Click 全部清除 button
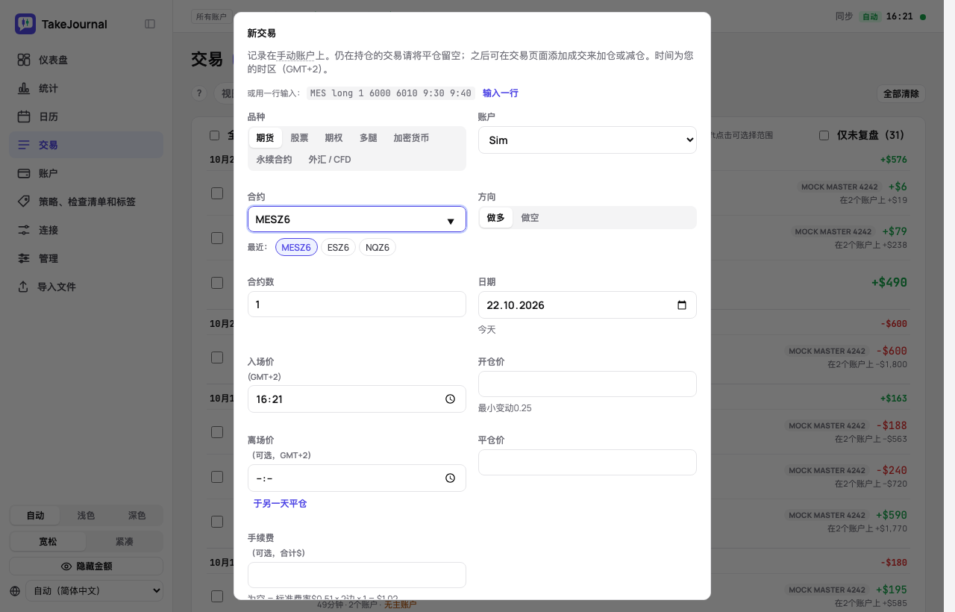The height and width of the screenshot is (612, 955). pyautogui.click(x=901, y=94)
